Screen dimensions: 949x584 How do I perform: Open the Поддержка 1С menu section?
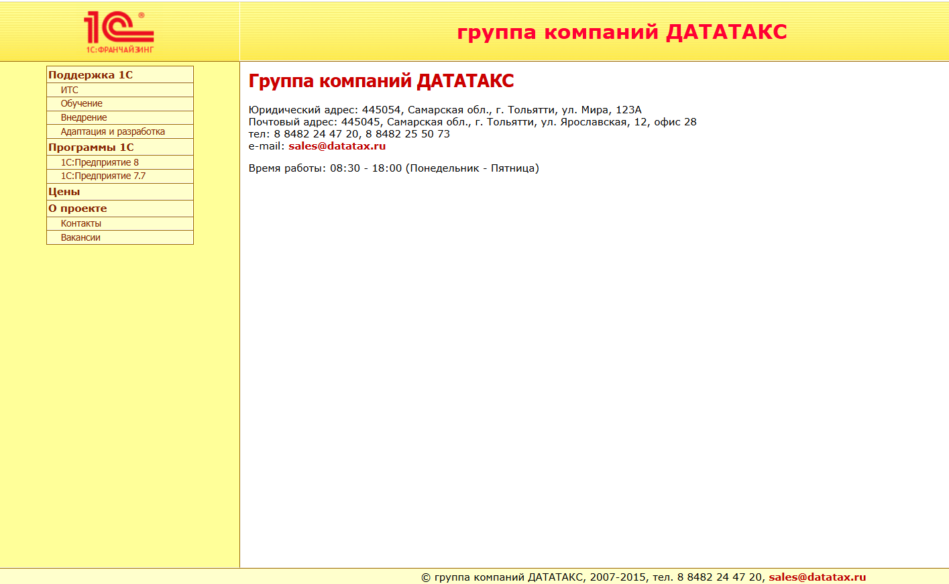(91, 75)
